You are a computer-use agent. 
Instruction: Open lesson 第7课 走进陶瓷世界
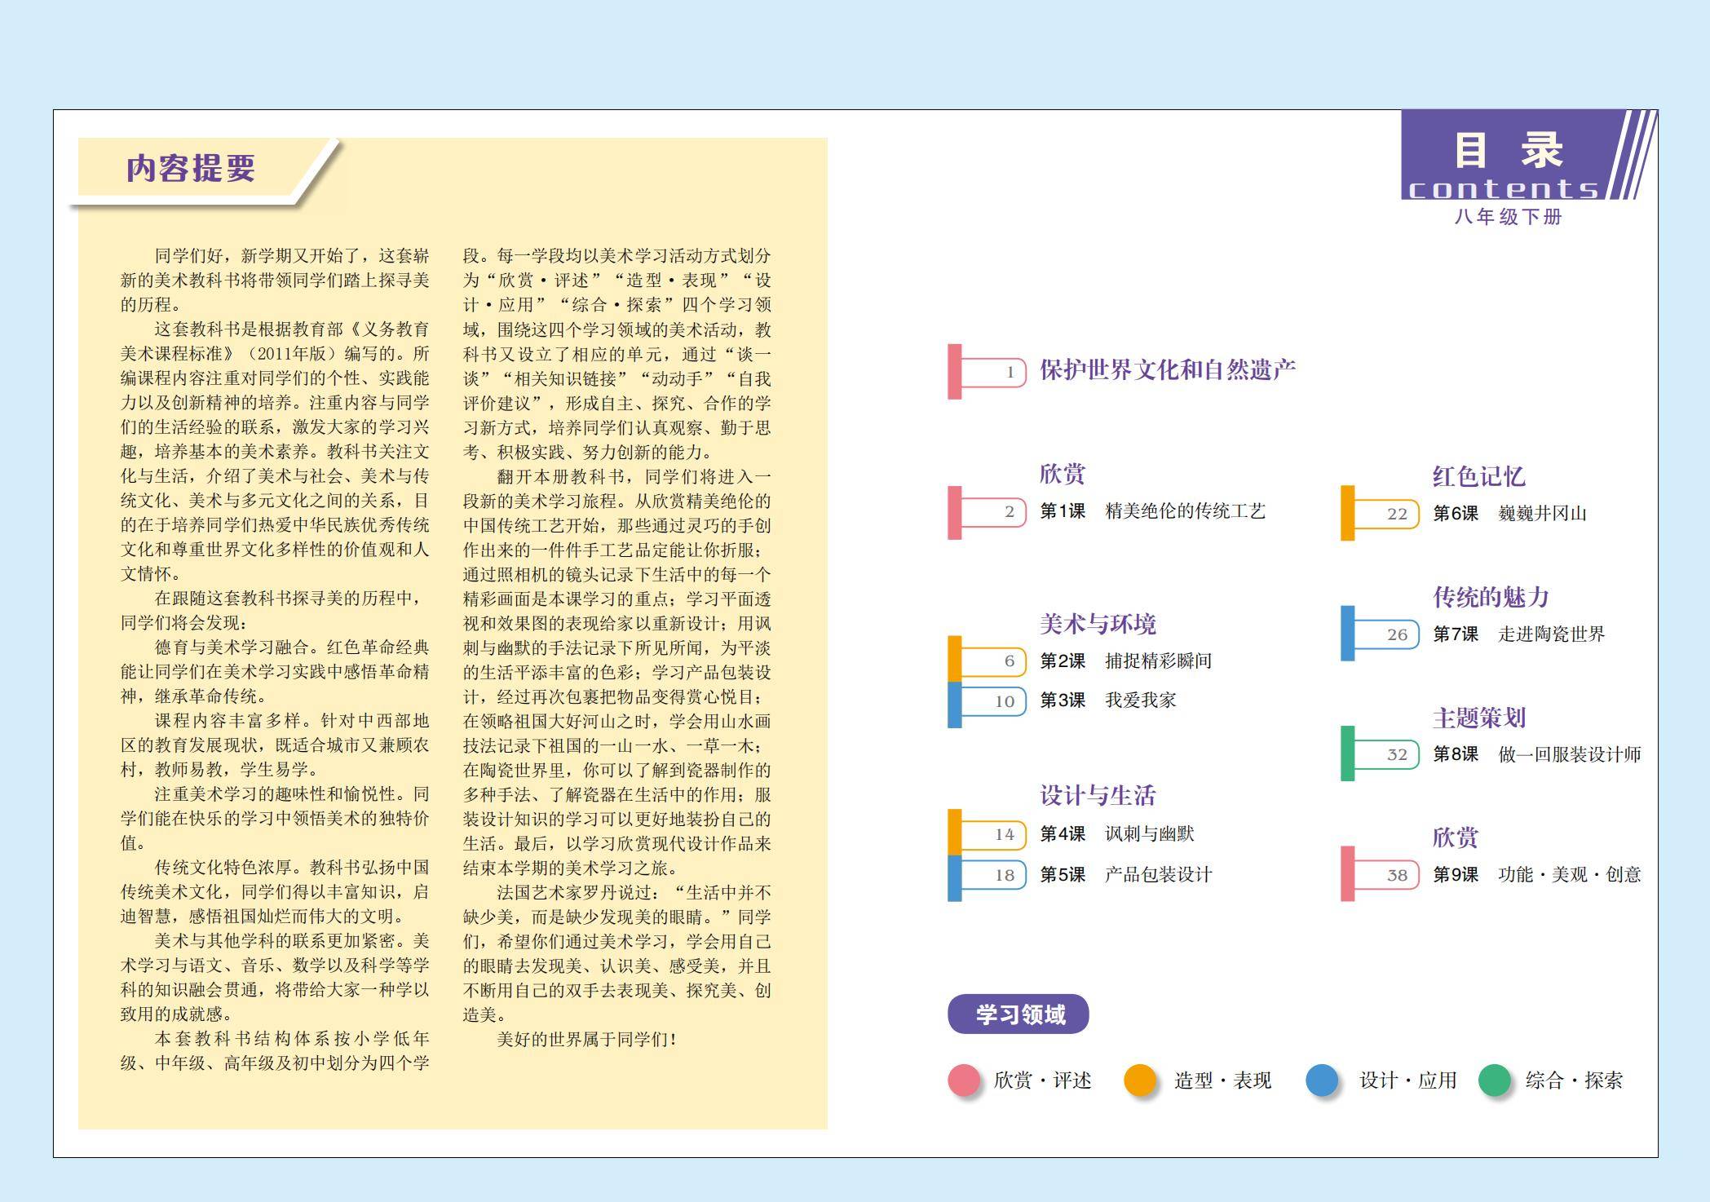[x=1518, y=634]
